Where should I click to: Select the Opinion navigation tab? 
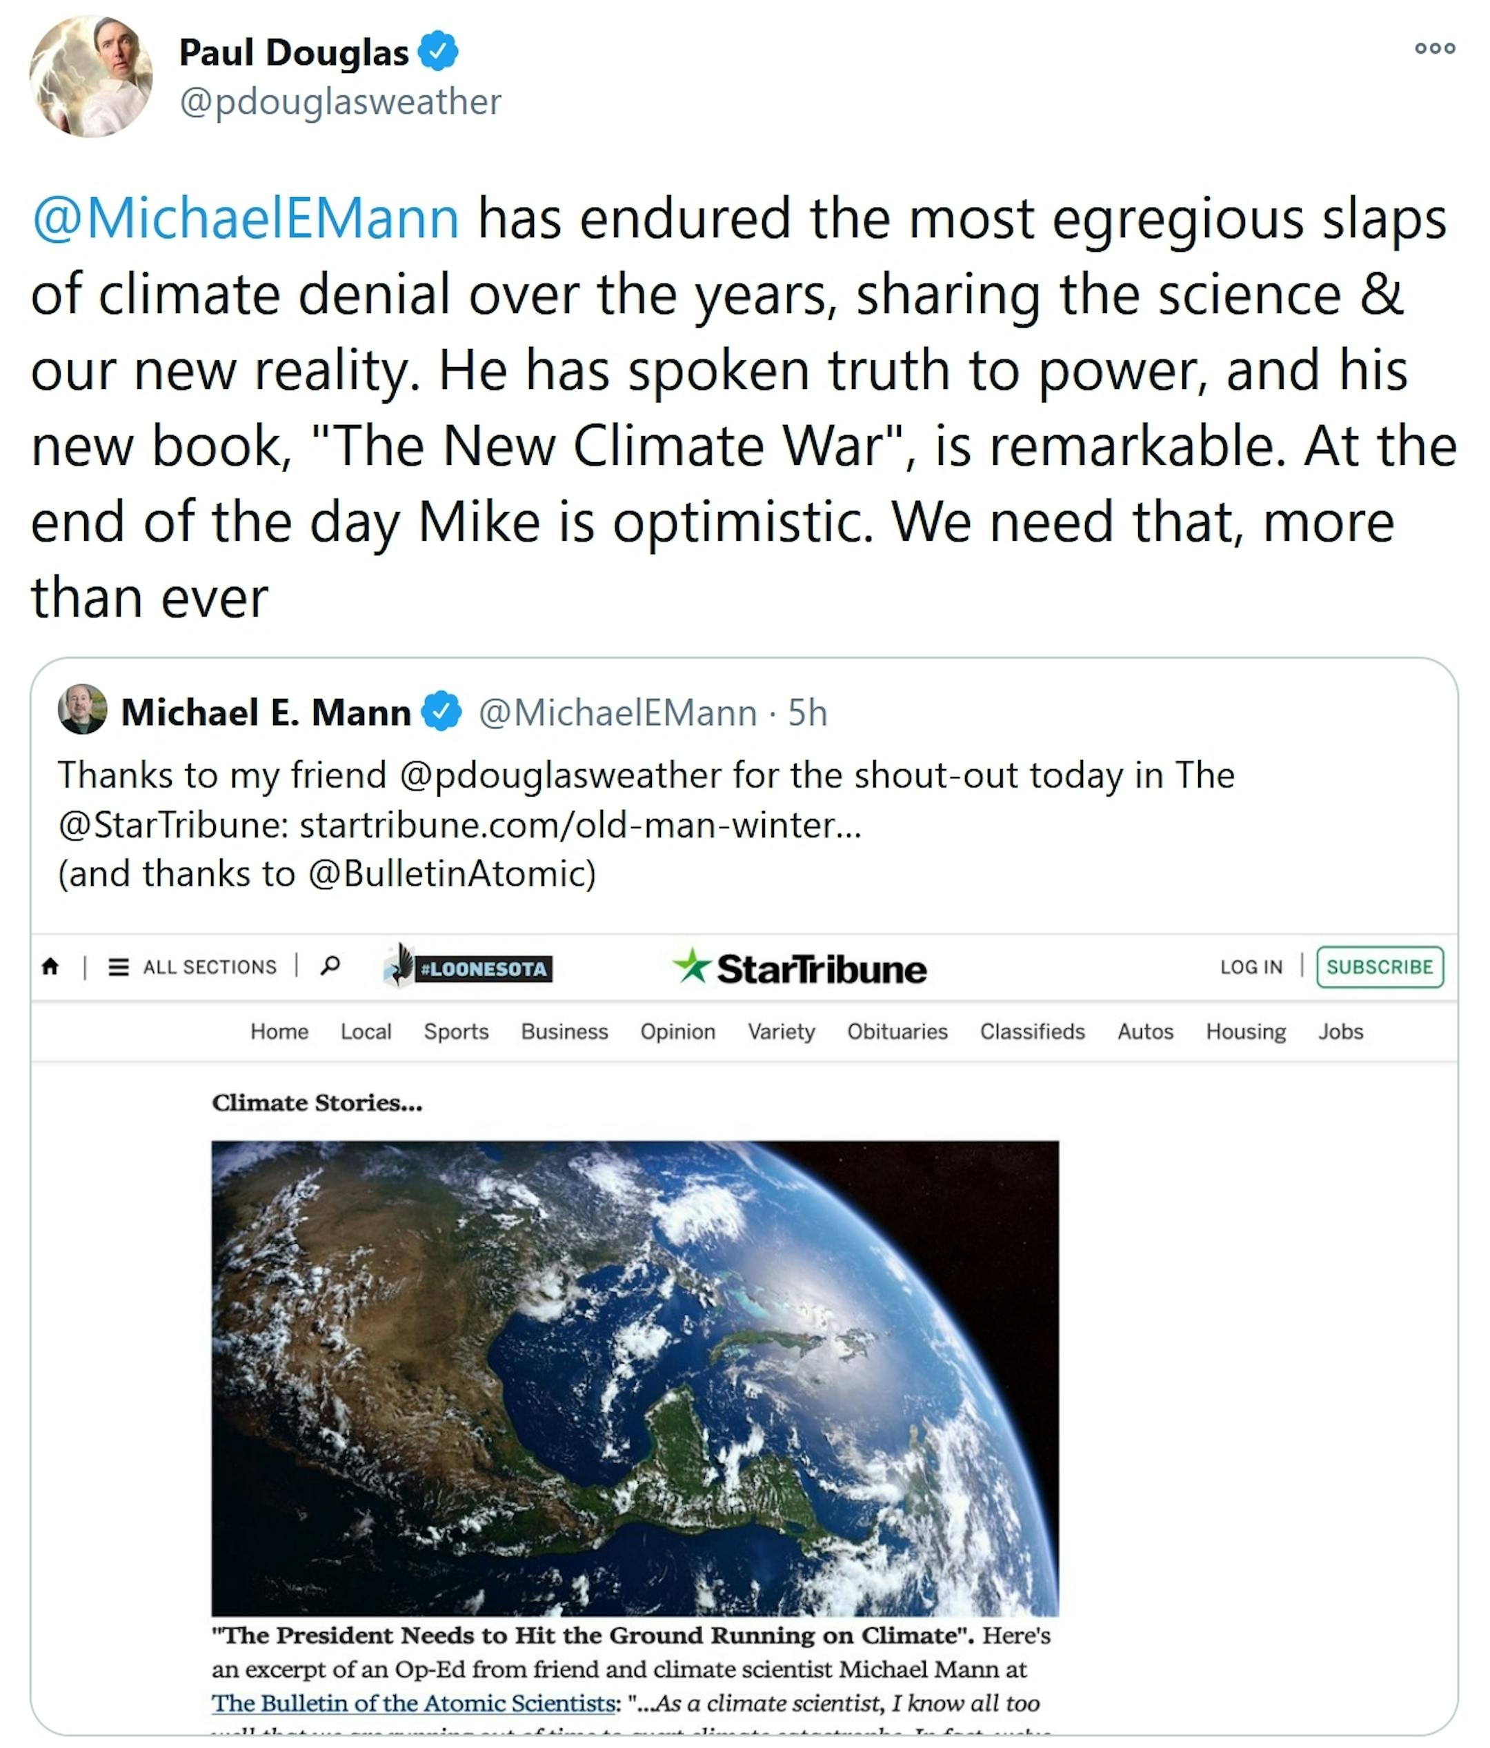click(677, 1031)
